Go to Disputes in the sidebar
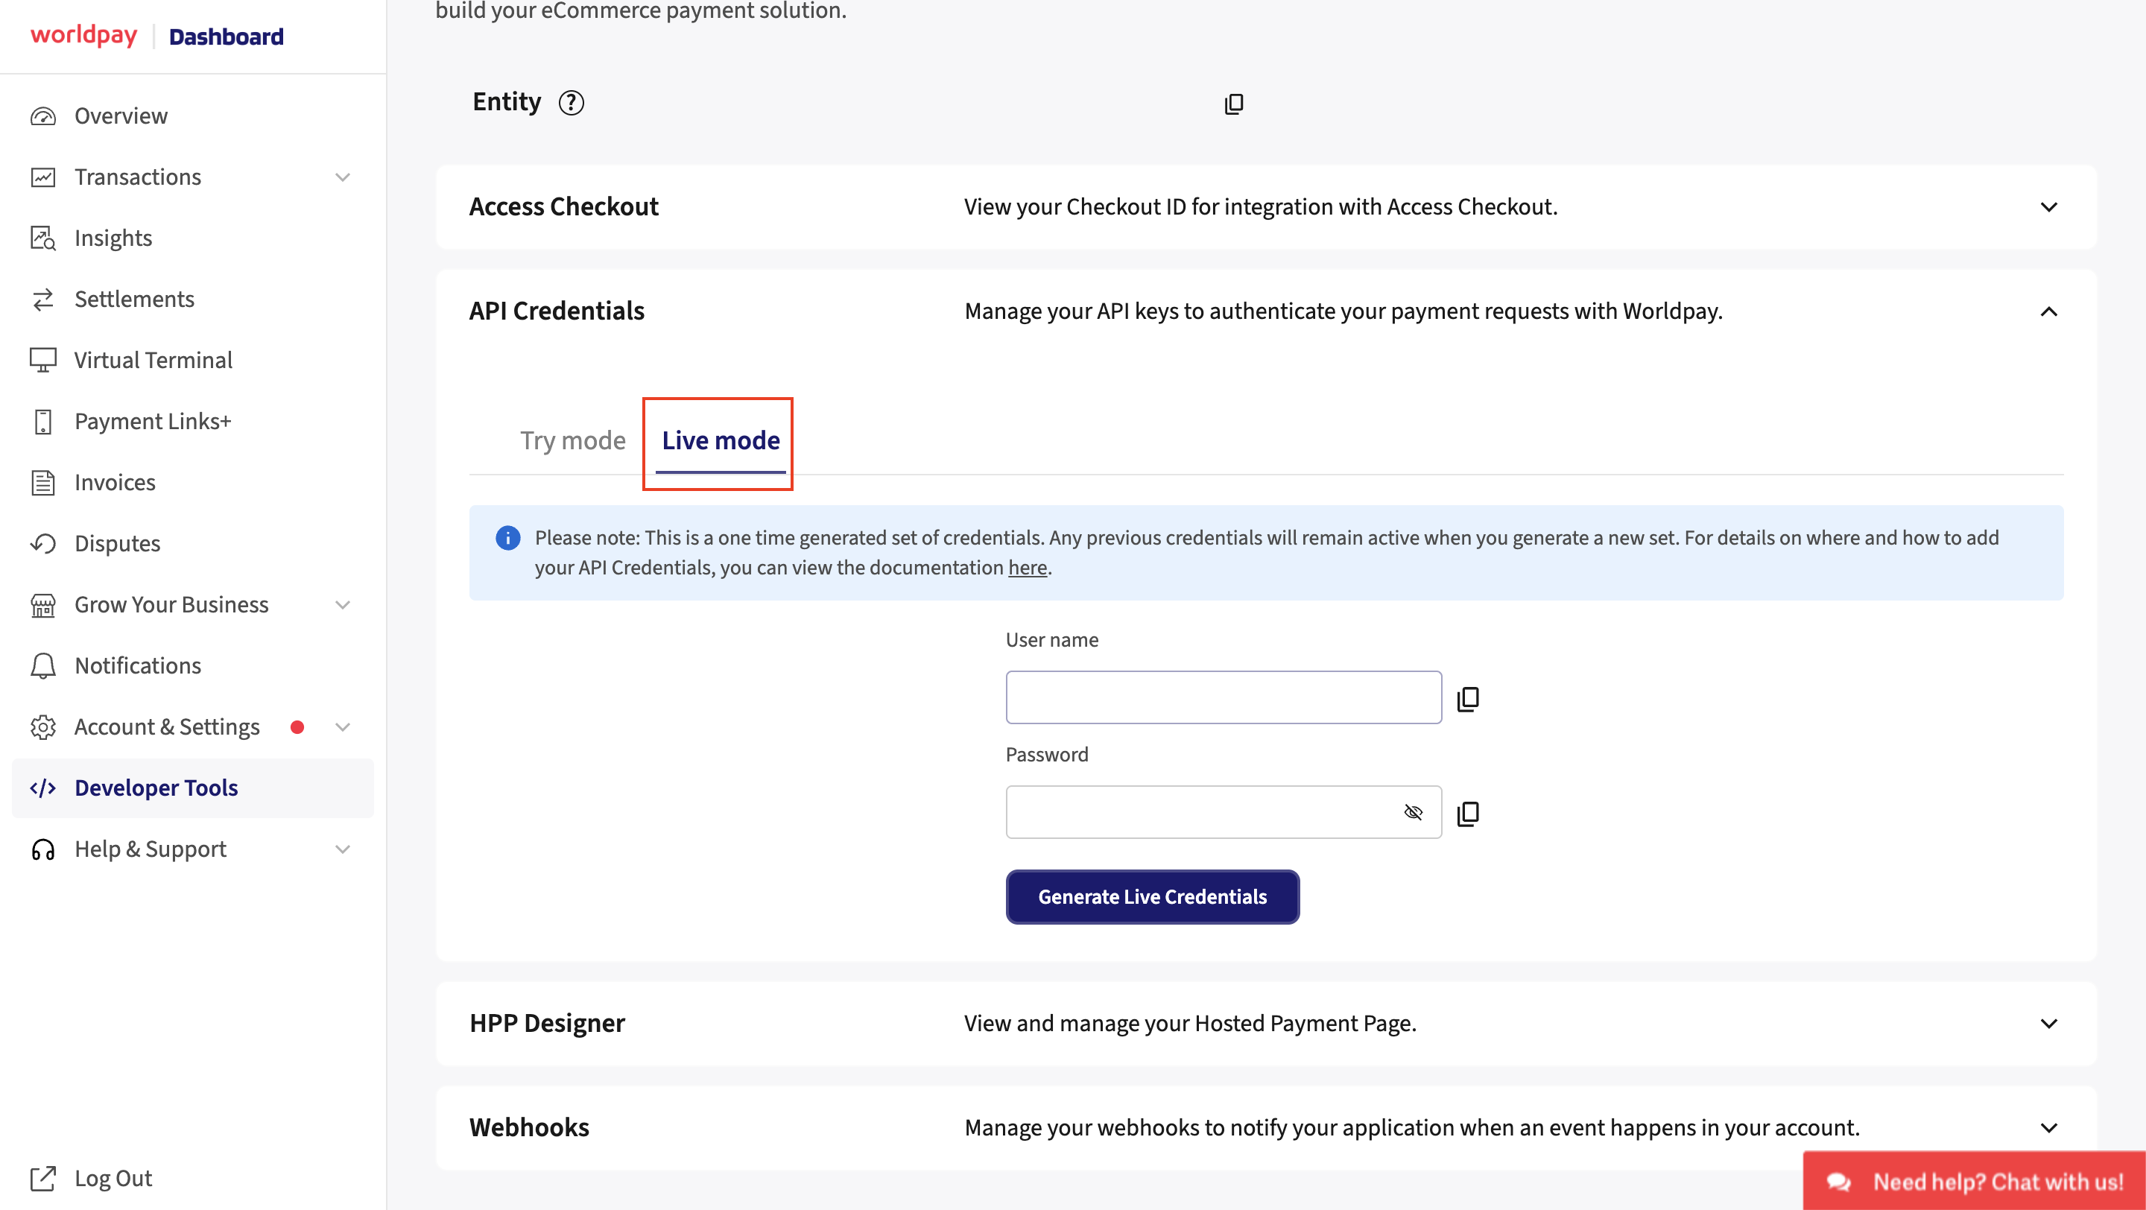This screenshot has width=2146, height=1210. [118, 543]
